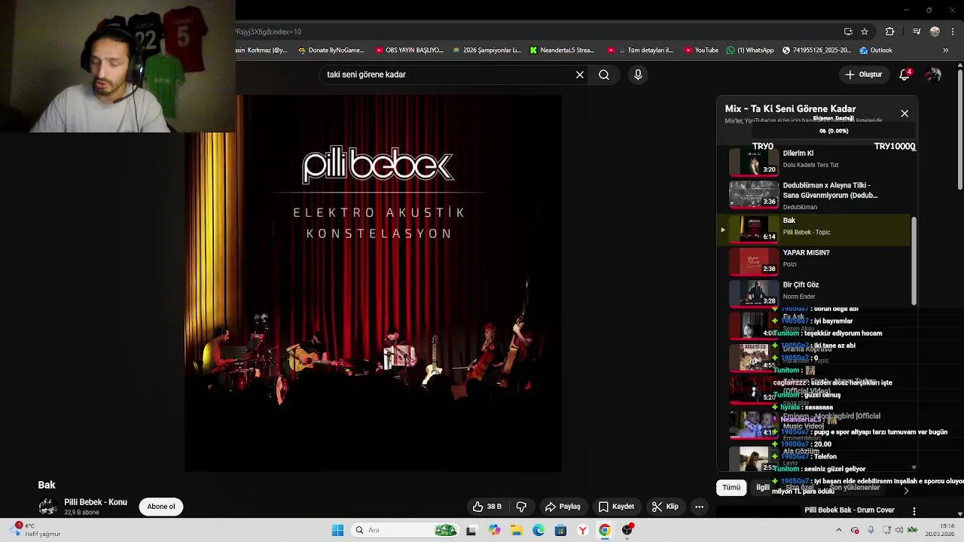Like the video with thumbs up

(x=487, y=507)
